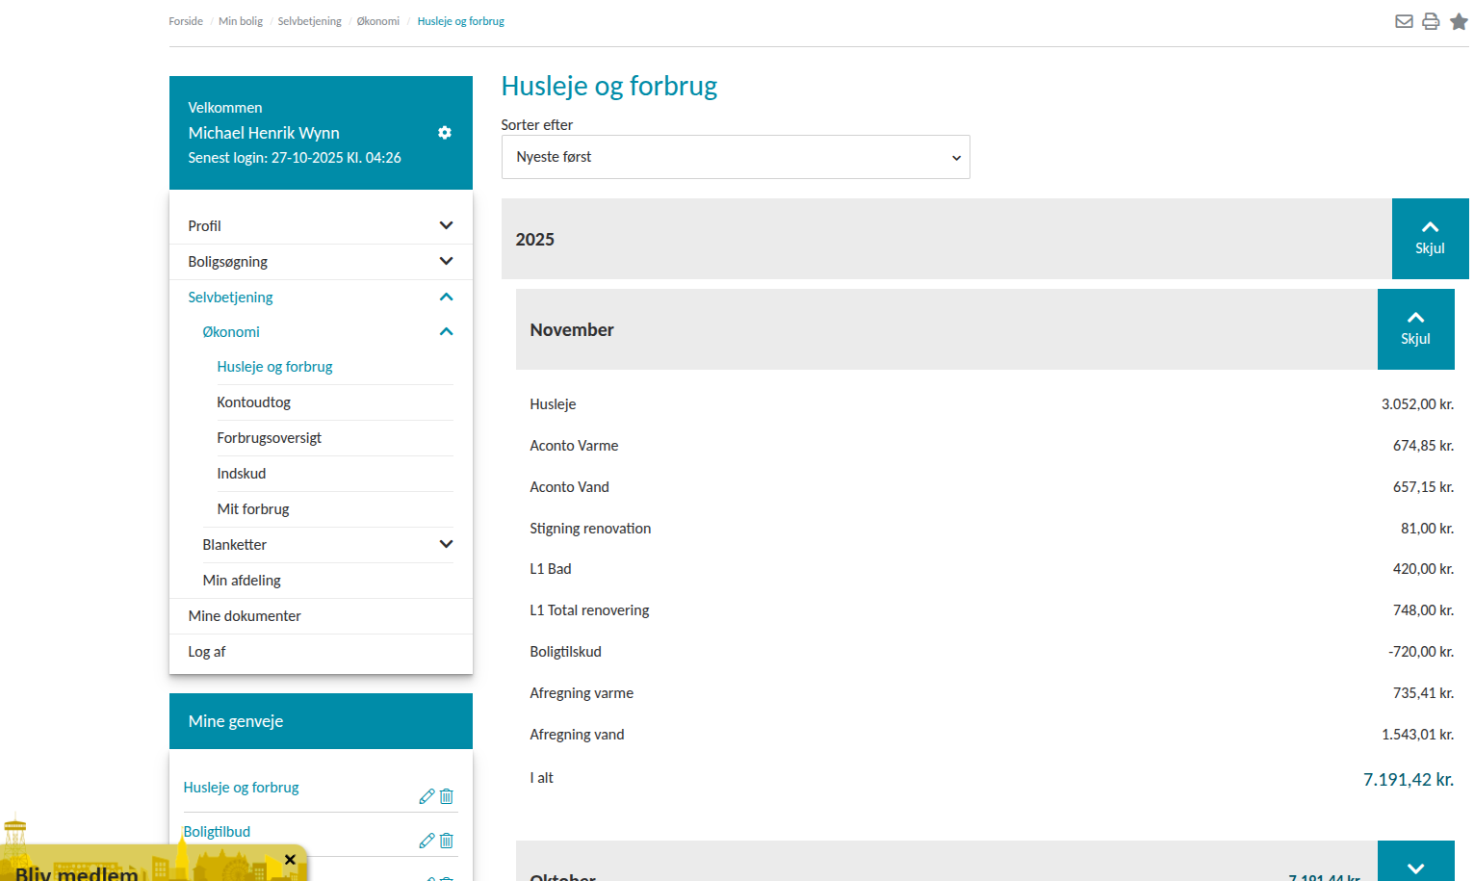Click the star favorite icon
The width and height of the screenshot is (1474, 881).
coord(1459,21)
